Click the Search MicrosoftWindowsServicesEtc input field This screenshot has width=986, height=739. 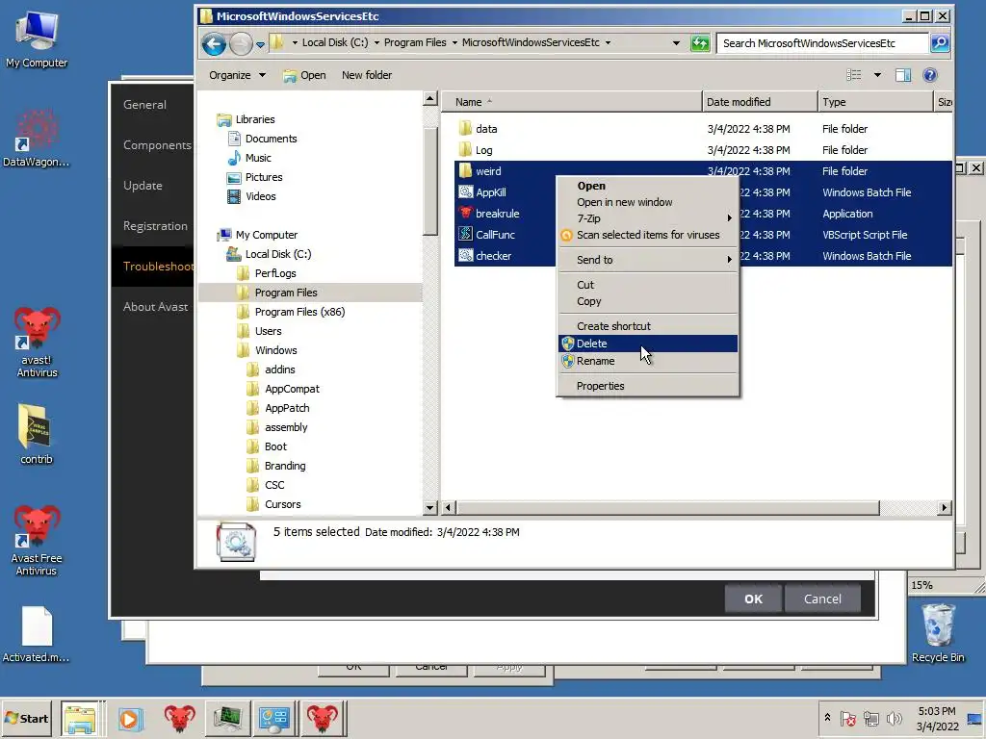pyautogui.click(x=822, y=43)
